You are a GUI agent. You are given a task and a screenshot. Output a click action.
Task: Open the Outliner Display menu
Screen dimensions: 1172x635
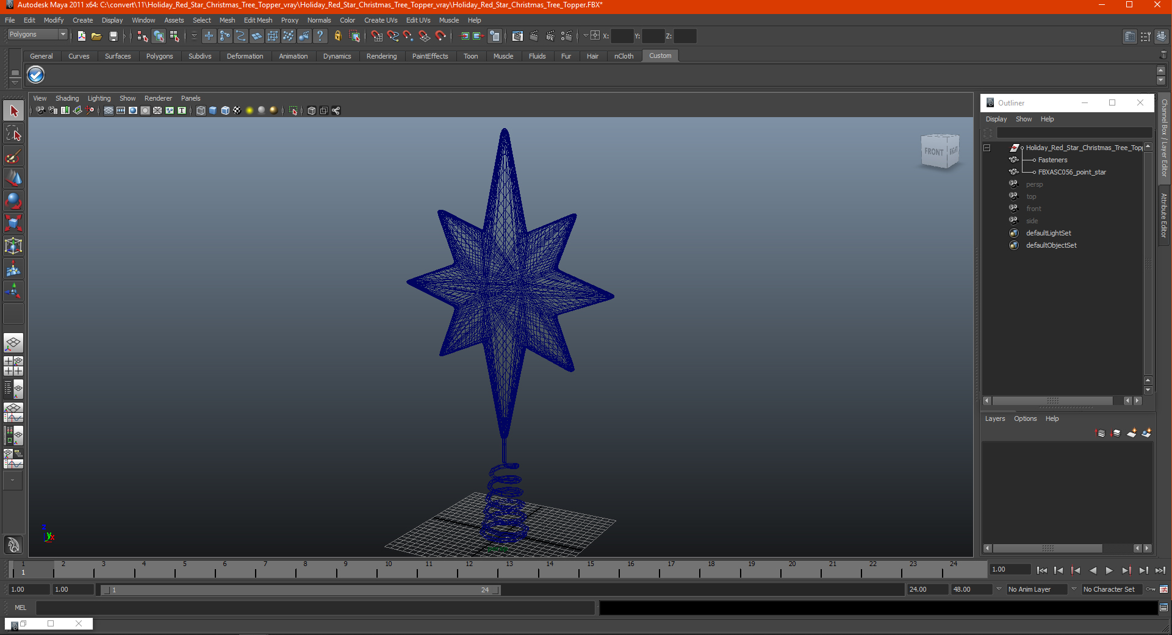point(996,119)
